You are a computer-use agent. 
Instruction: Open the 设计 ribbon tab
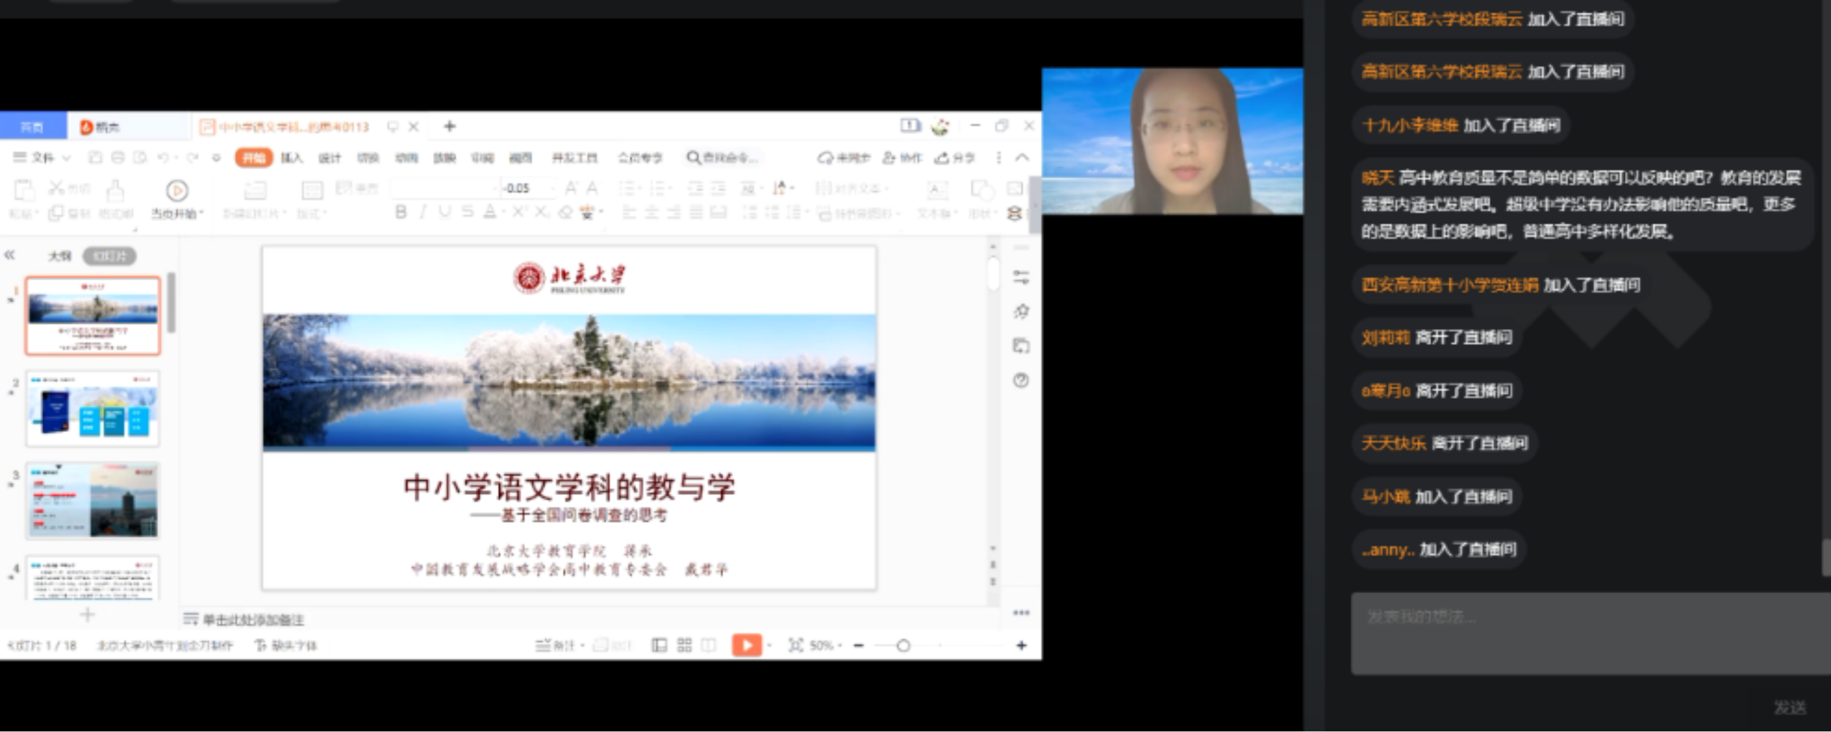(x=329, y=157)
